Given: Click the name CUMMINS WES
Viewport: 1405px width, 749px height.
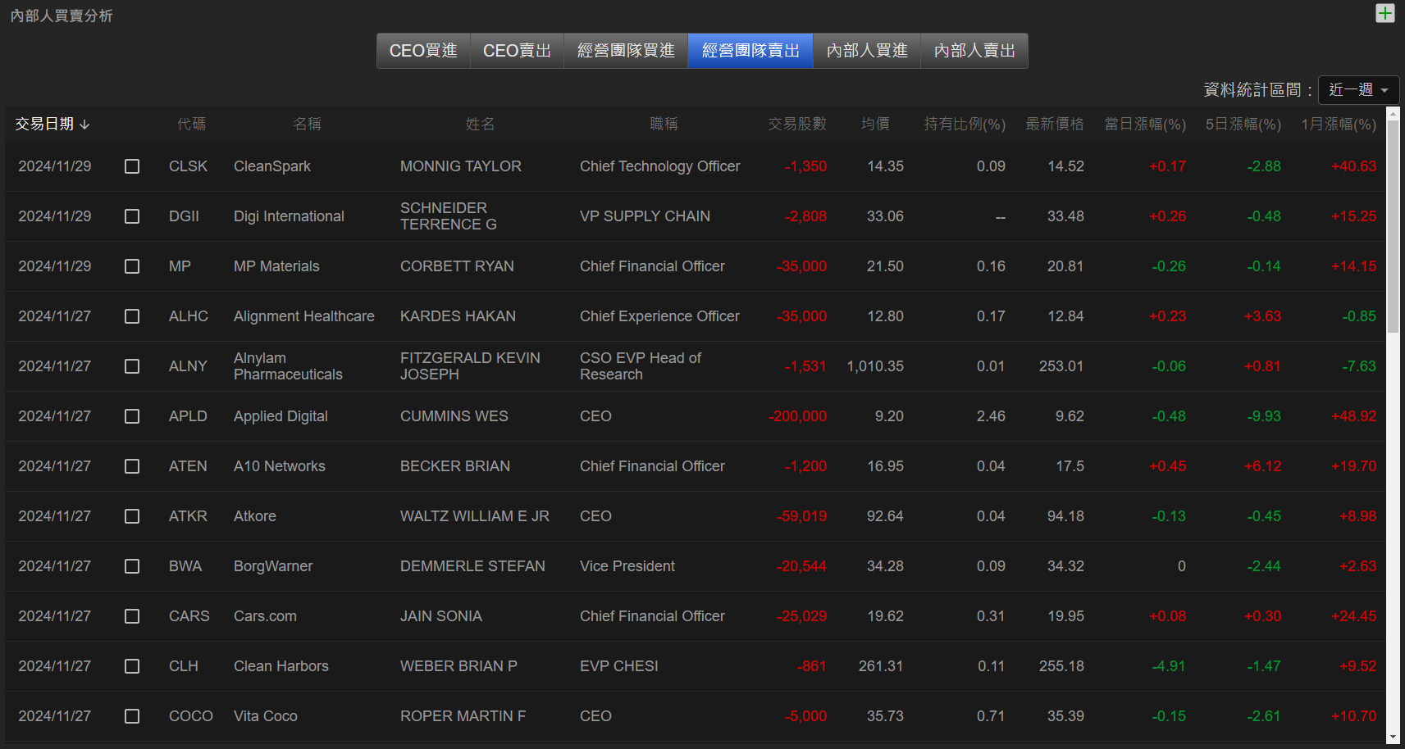Looking at the screenshot, I should [454, 416].
